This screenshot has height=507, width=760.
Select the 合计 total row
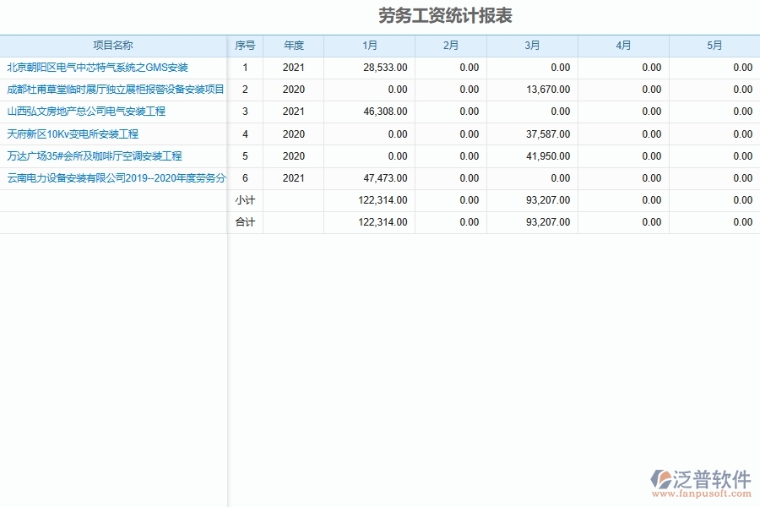point(246,221)
